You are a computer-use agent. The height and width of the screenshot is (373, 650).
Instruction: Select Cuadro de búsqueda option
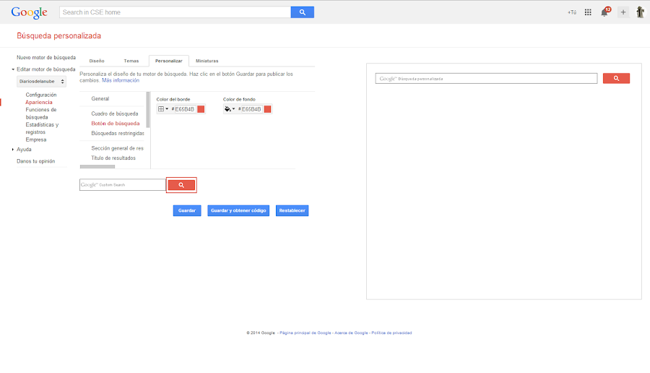(x=115, y=113)
